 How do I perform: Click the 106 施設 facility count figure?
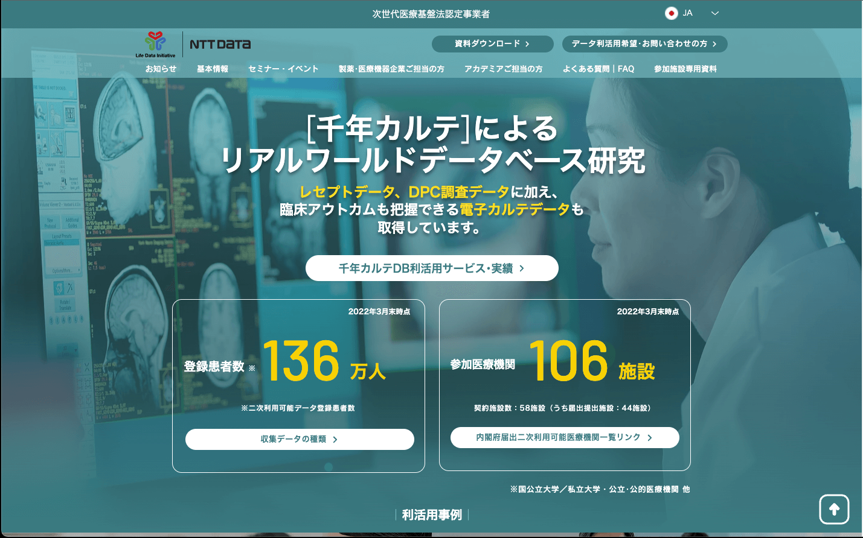tap(592, 361)
